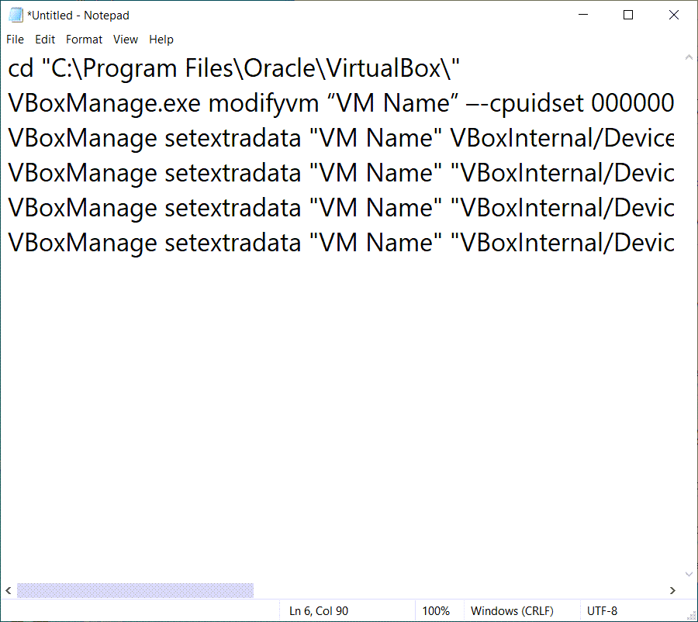Viewport: 698px width, 622px height.
Task: Click the vertical scrollbar up arrow
Action: tap(687, 58)
